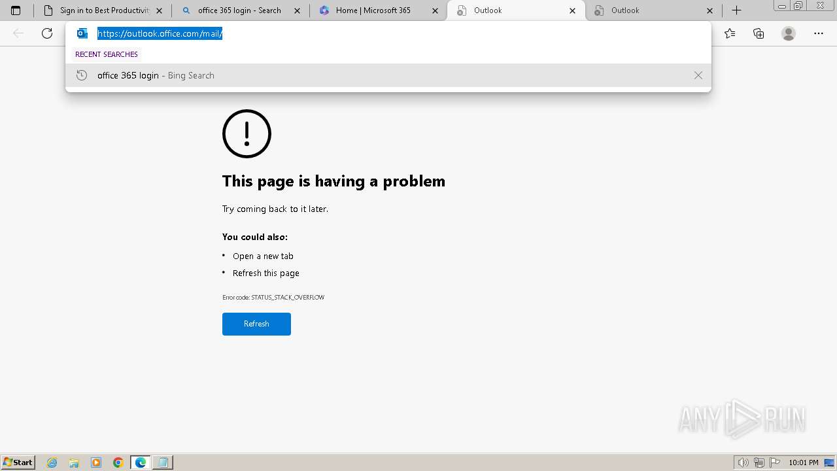Click 'This page is having a problem' heading

click(333, 181)
